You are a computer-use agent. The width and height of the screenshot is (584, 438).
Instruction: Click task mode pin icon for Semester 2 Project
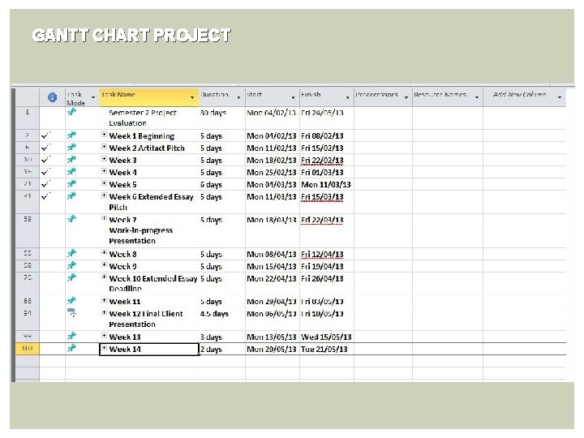point(71,111)
